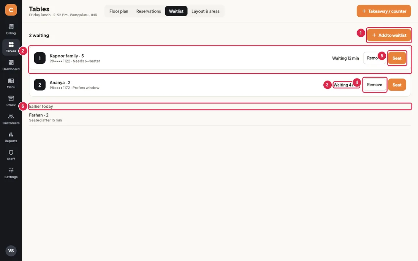Click the Waiting 12 min label

click(345, 58)
